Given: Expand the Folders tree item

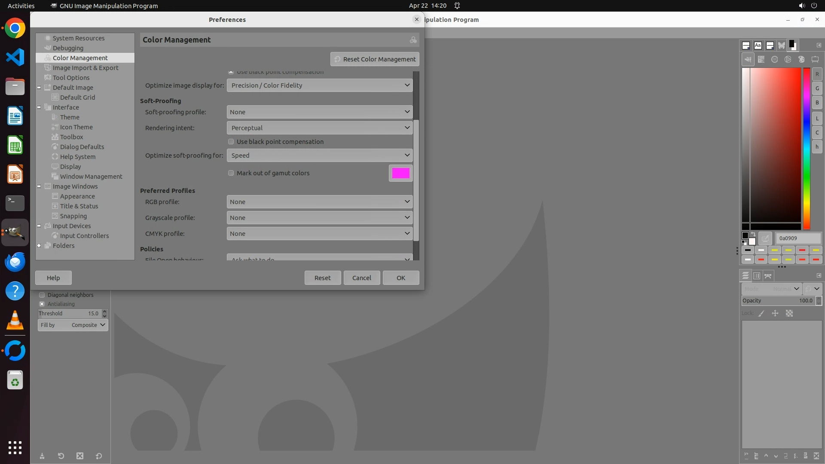Looking at the screenshot, I should tap(39, 246).
